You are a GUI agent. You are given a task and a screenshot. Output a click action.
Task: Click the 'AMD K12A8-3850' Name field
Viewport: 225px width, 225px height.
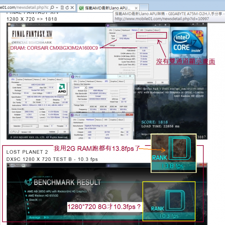click(x=38, y=85)
